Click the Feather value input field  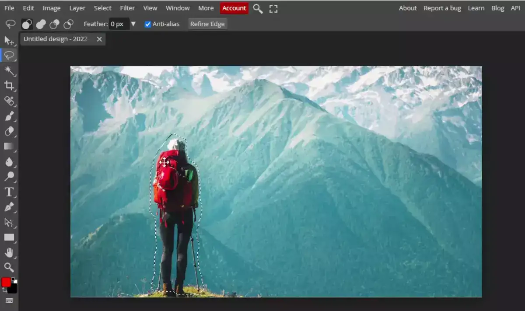pos(119,24)
